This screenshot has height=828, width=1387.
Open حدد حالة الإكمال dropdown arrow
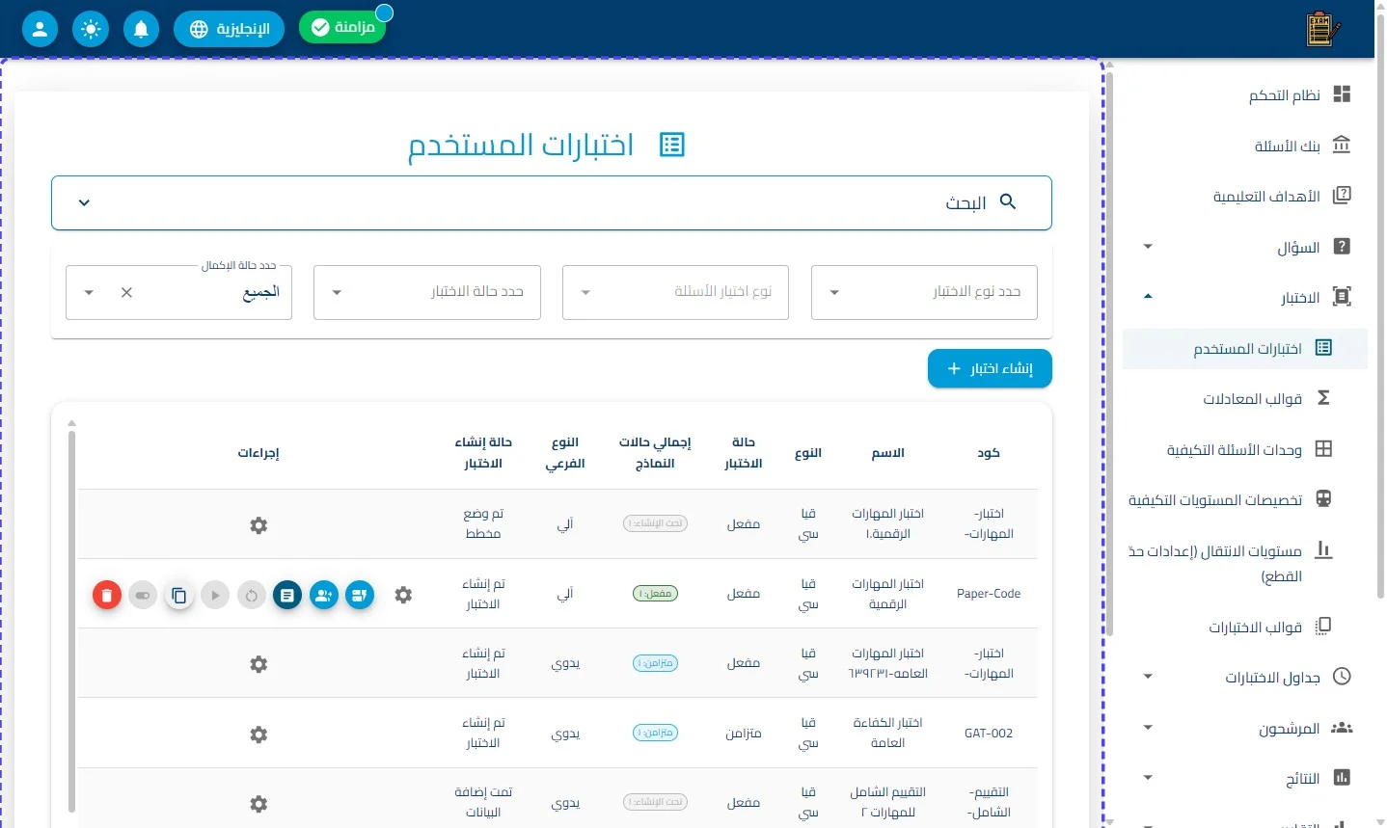click(x=89, y=292)
